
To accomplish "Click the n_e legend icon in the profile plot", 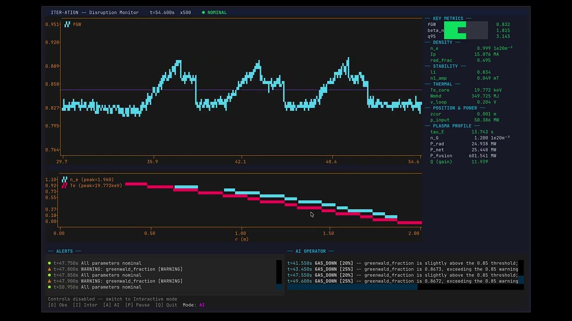I will tap(64, 180).
